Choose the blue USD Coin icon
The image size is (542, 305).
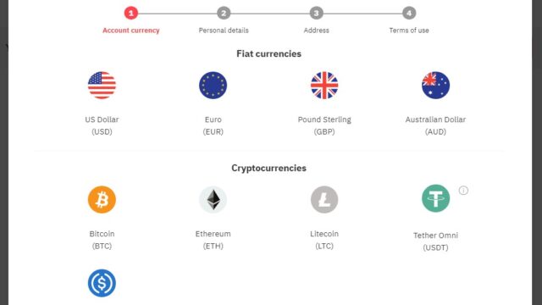pyautogui.click(x=102, y=283)
